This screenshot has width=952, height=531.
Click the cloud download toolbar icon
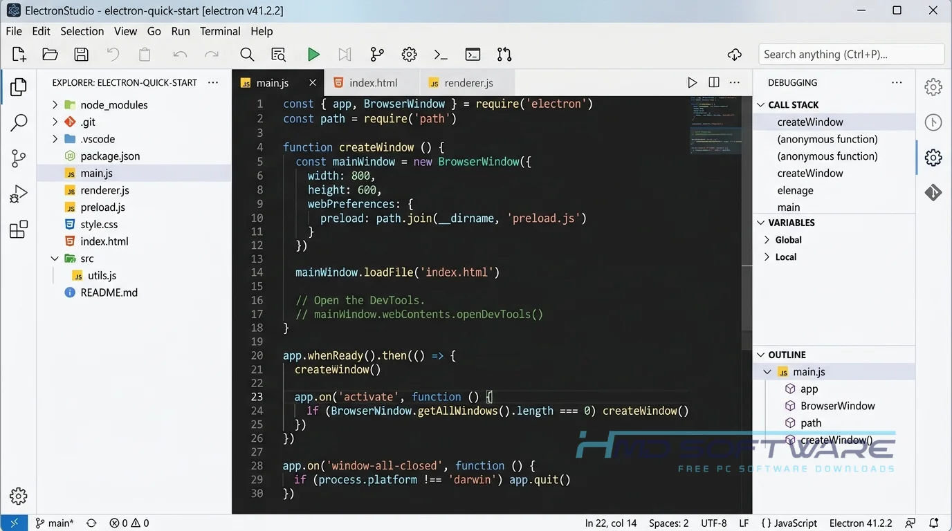(735, 55)
